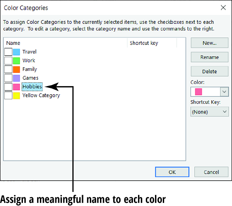Viewport: 232px width, 206px height.
Task: Click the blue Travel color square
Action: click(x=17, y=52)
